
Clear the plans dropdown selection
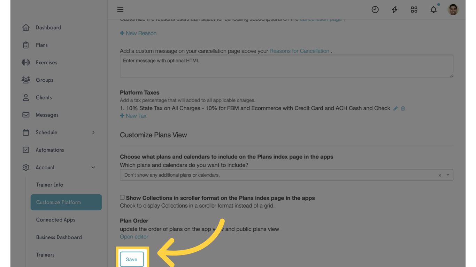point(440,175)
